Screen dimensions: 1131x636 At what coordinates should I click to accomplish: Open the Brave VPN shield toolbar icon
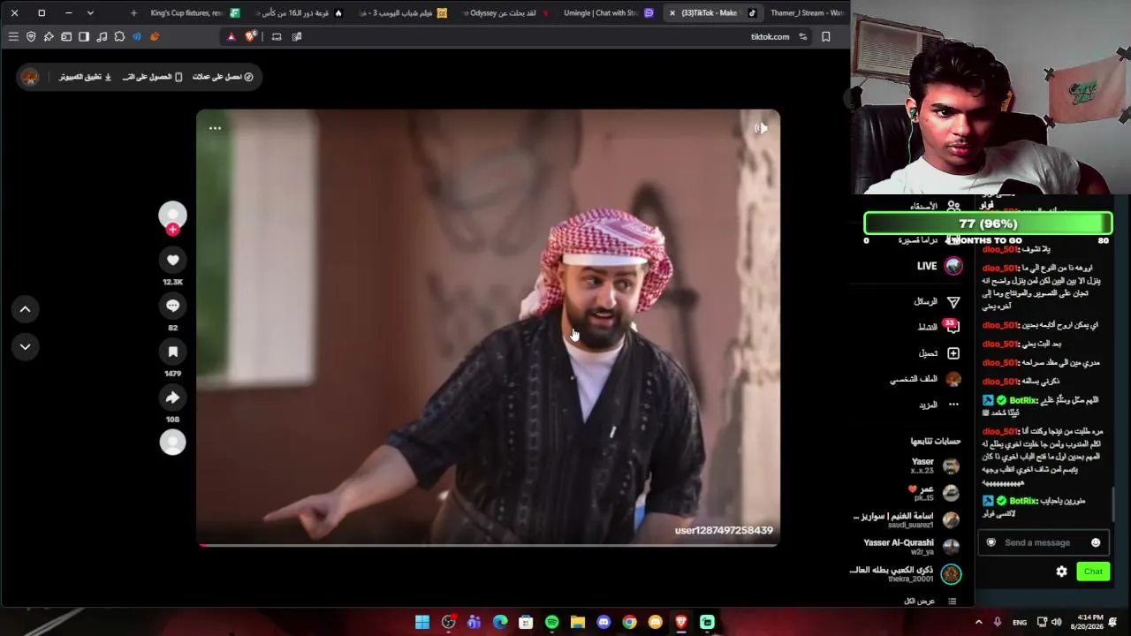tap(31, 36)
